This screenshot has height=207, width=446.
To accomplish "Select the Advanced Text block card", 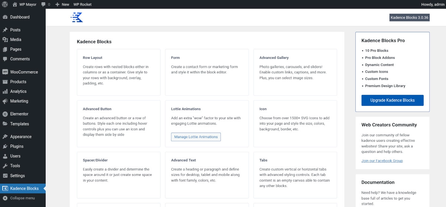I will pos(207,175).
